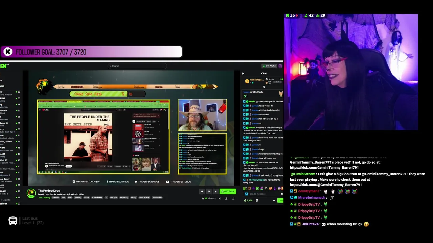
Task: Click the Get KICKs button
Action: click(x=270, y=66)
